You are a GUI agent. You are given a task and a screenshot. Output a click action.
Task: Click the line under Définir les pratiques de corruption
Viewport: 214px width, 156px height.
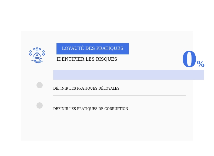tap(119, 116)
